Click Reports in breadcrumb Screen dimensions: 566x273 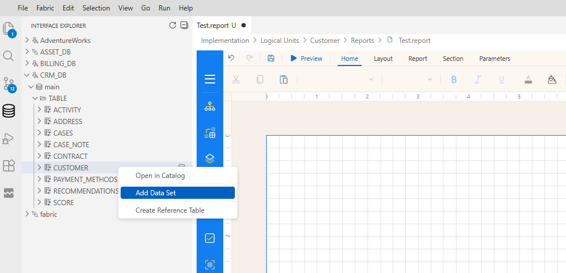point(362,41)
